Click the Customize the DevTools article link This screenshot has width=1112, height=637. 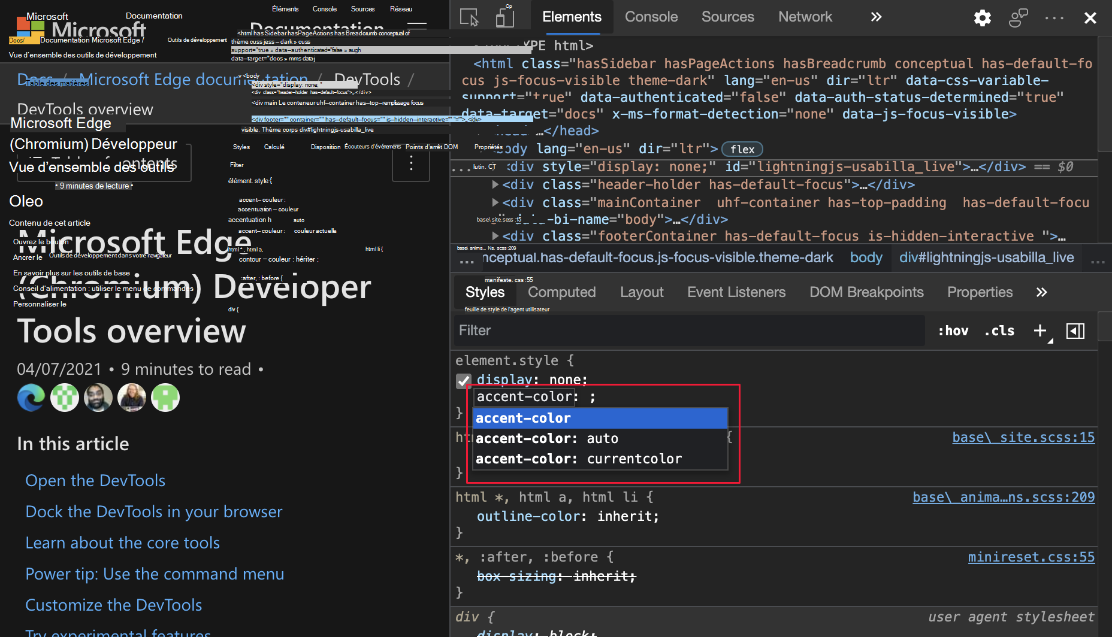tap(113, 605)
